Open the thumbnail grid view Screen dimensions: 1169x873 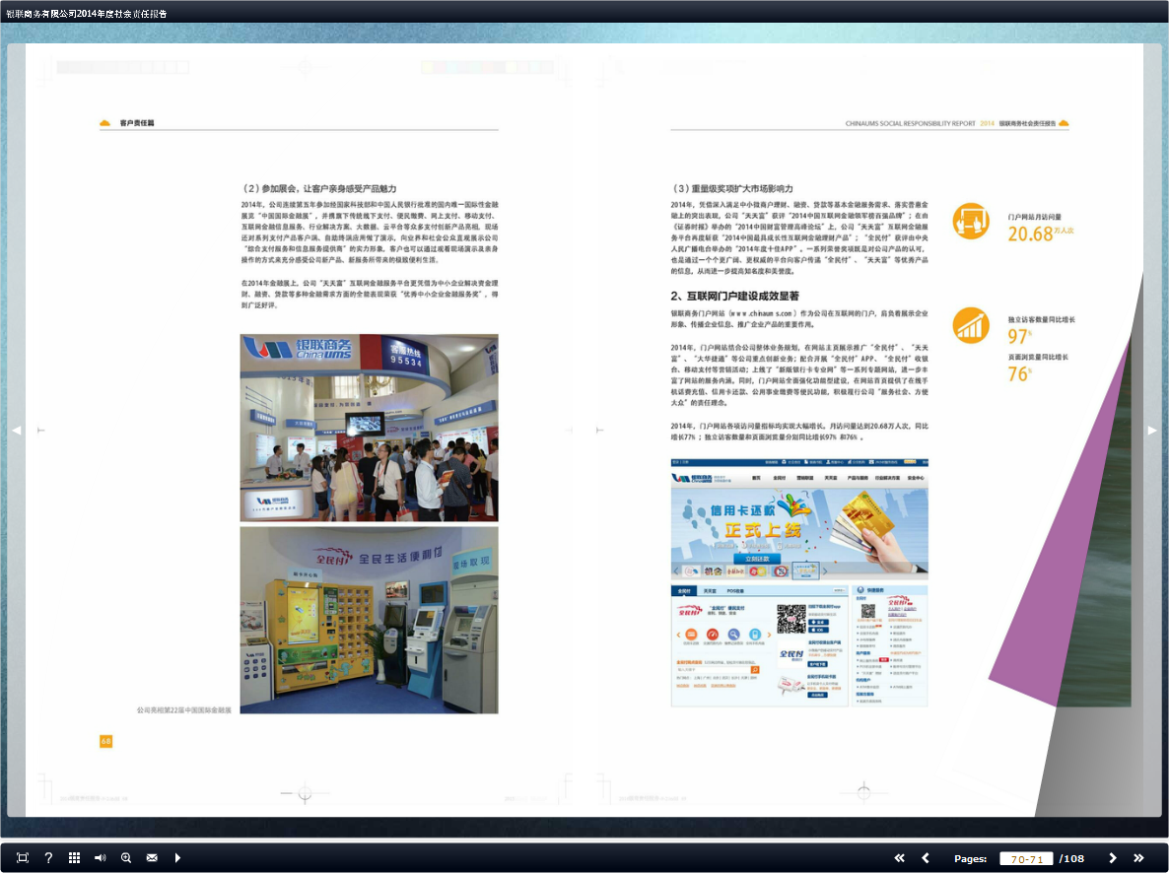pyautogui.click(x=74, y=858)
